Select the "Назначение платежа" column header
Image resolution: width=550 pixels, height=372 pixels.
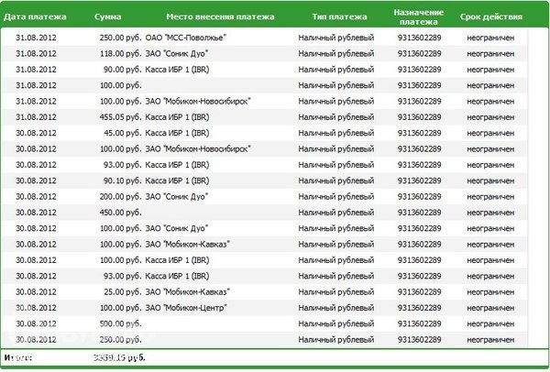coord(420,18)
